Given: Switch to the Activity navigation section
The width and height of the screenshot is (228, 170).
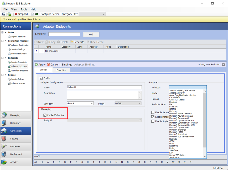Looking at the screenshot, I should (16, 162).
